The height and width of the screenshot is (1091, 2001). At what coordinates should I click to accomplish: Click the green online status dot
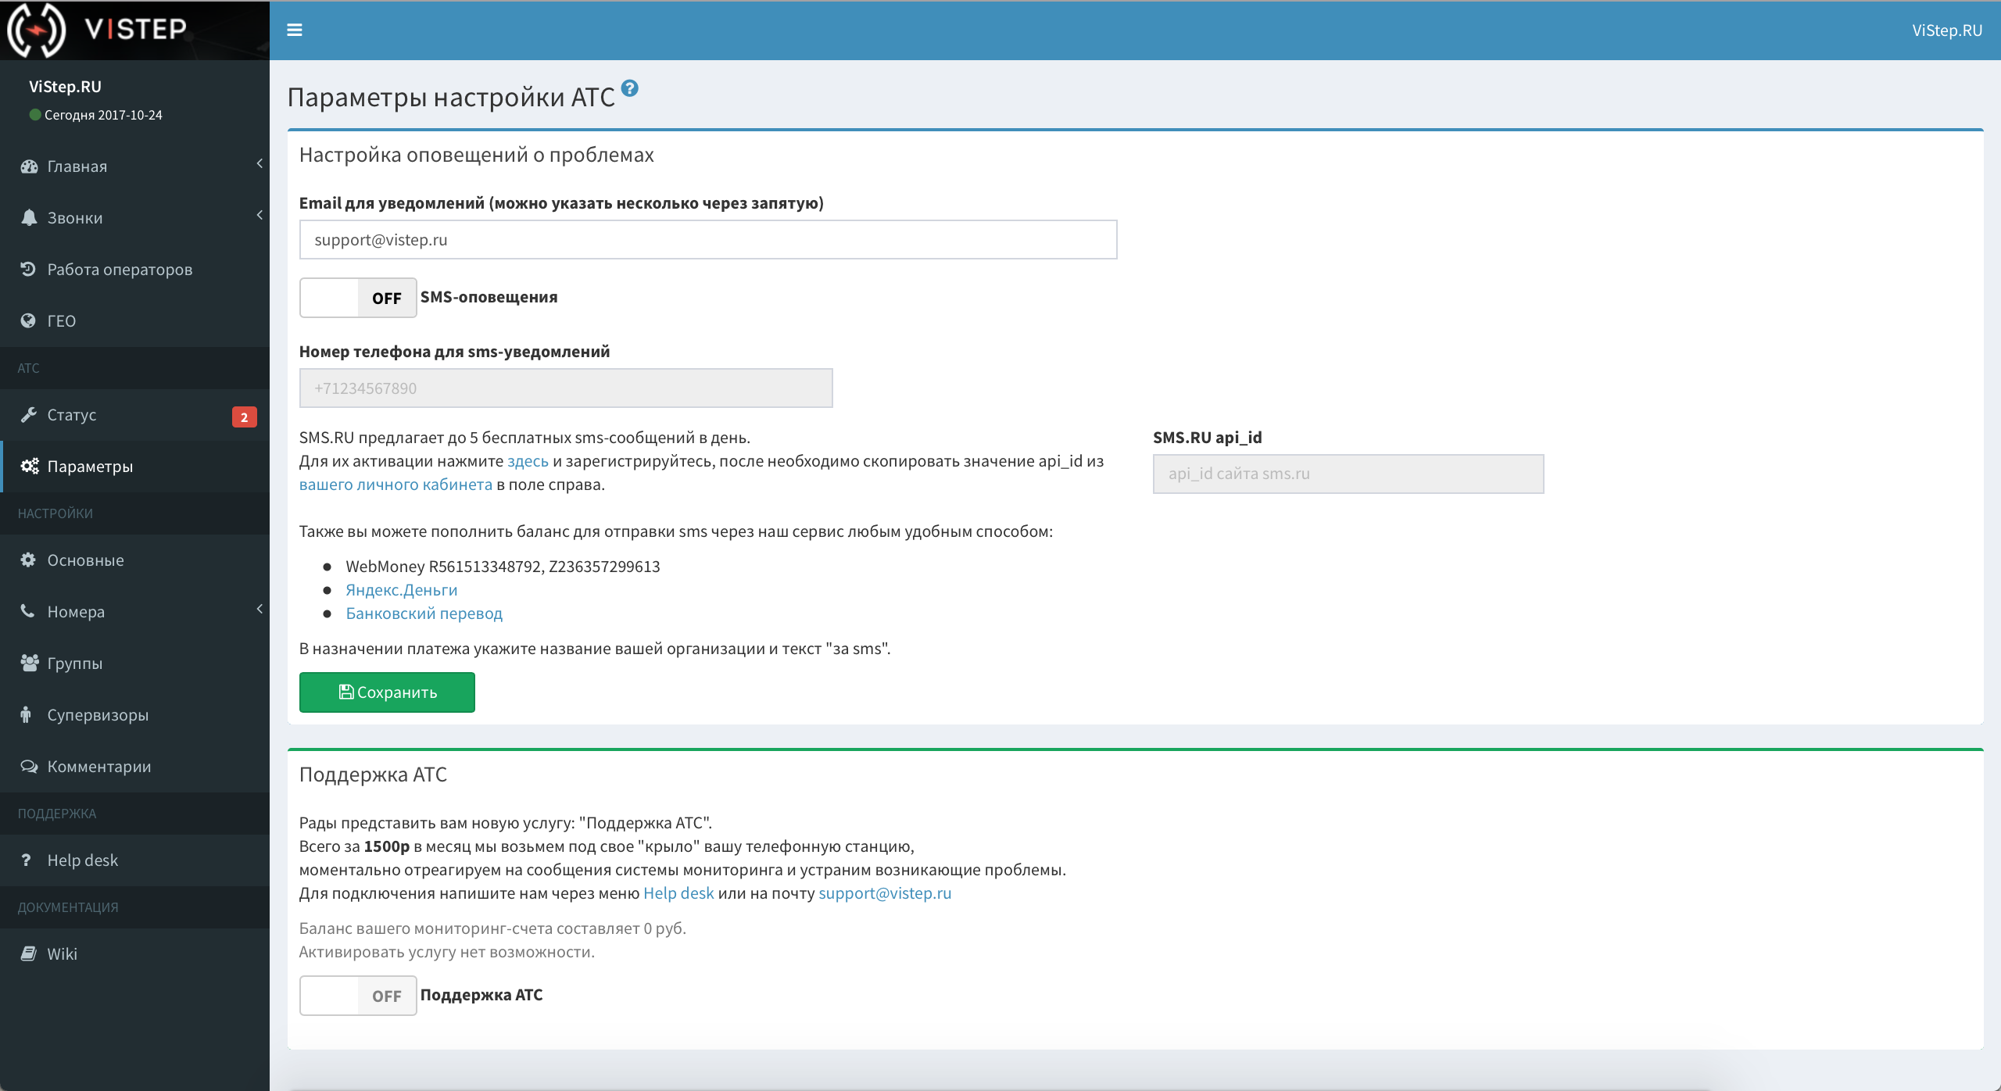35,115
